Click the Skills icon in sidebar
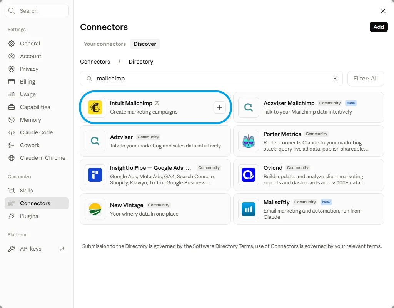The width and height of the screenshot is (394, 308). click(12, 191)
